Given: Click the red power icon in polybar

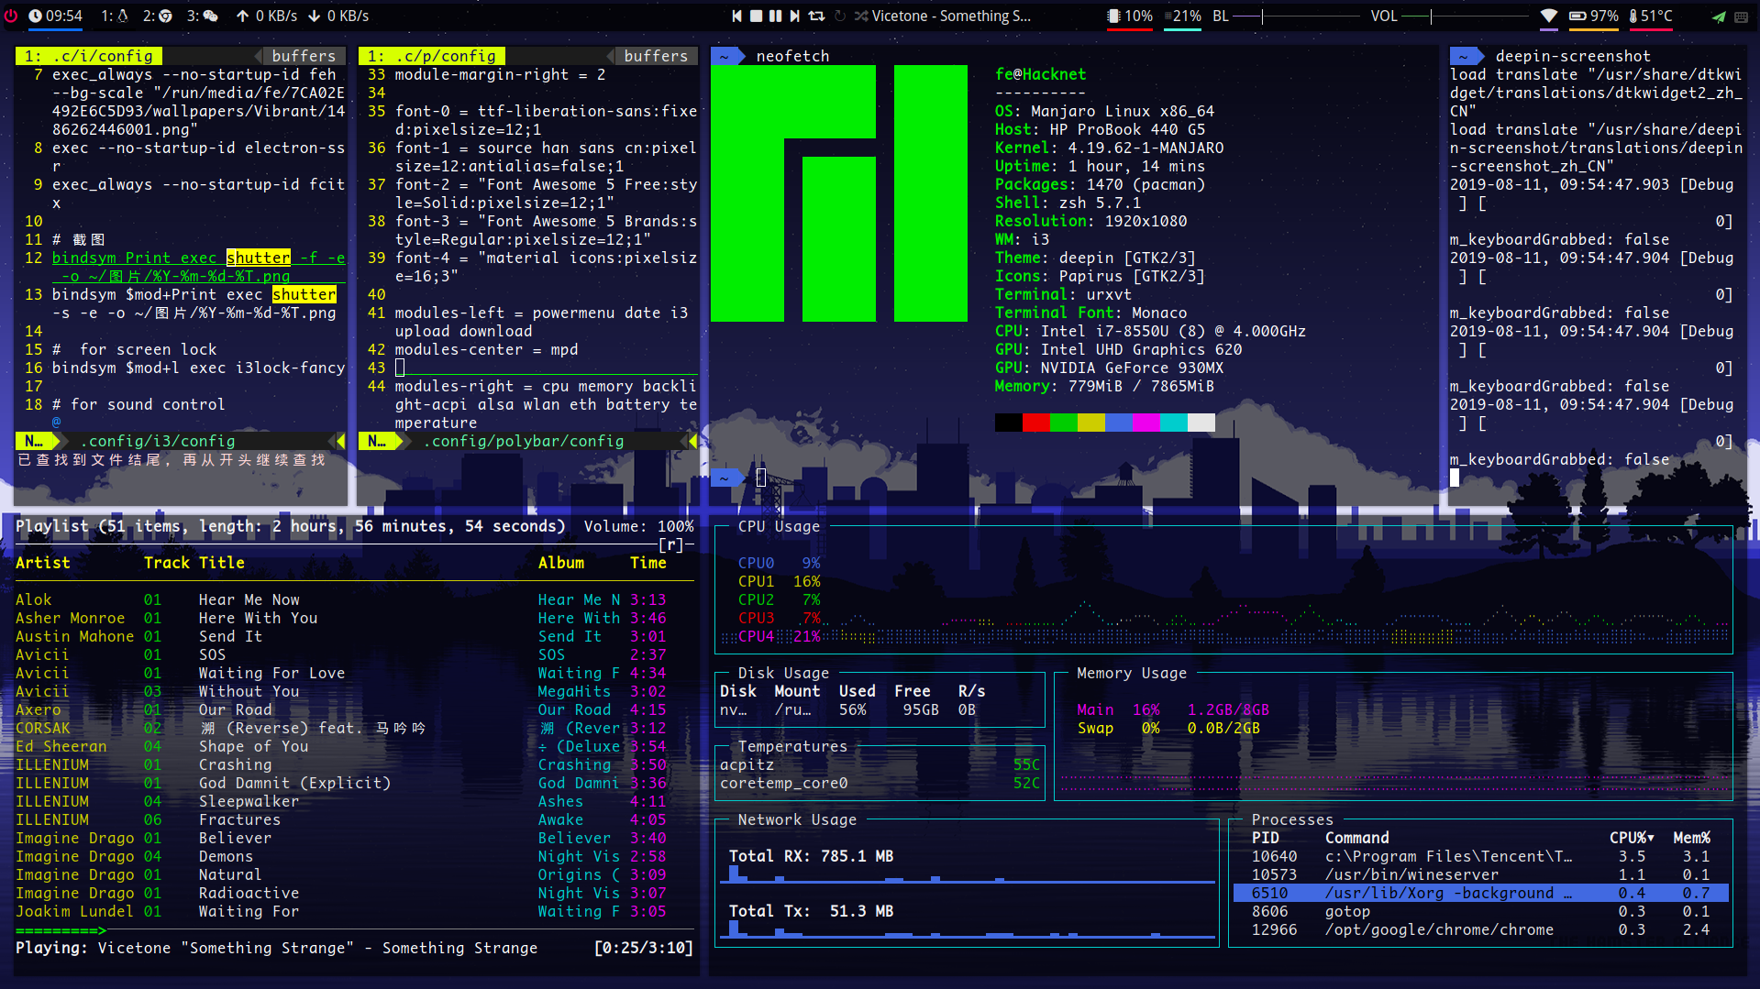Looking at the screenshot, I should click(9, 16).
